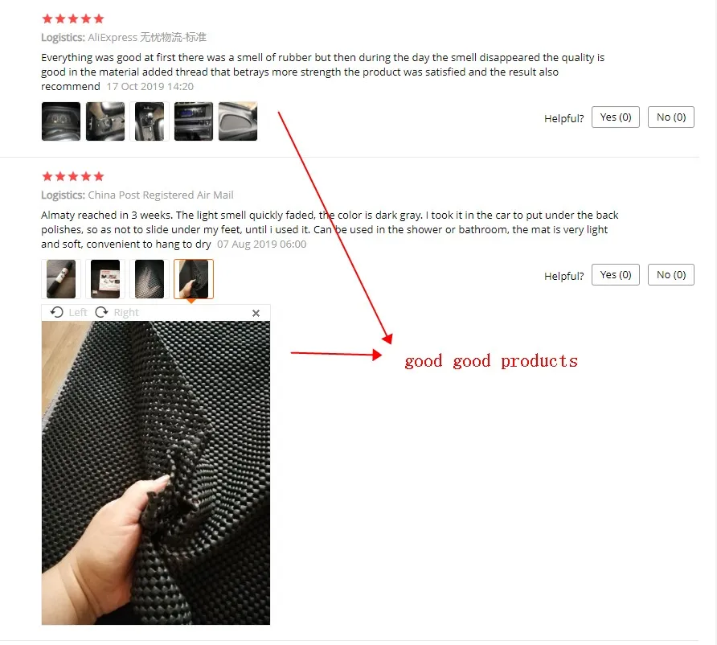This screenshot has width=717, height=645.
Task: Click the five-star rating of first review
Action: coord(73,18)
